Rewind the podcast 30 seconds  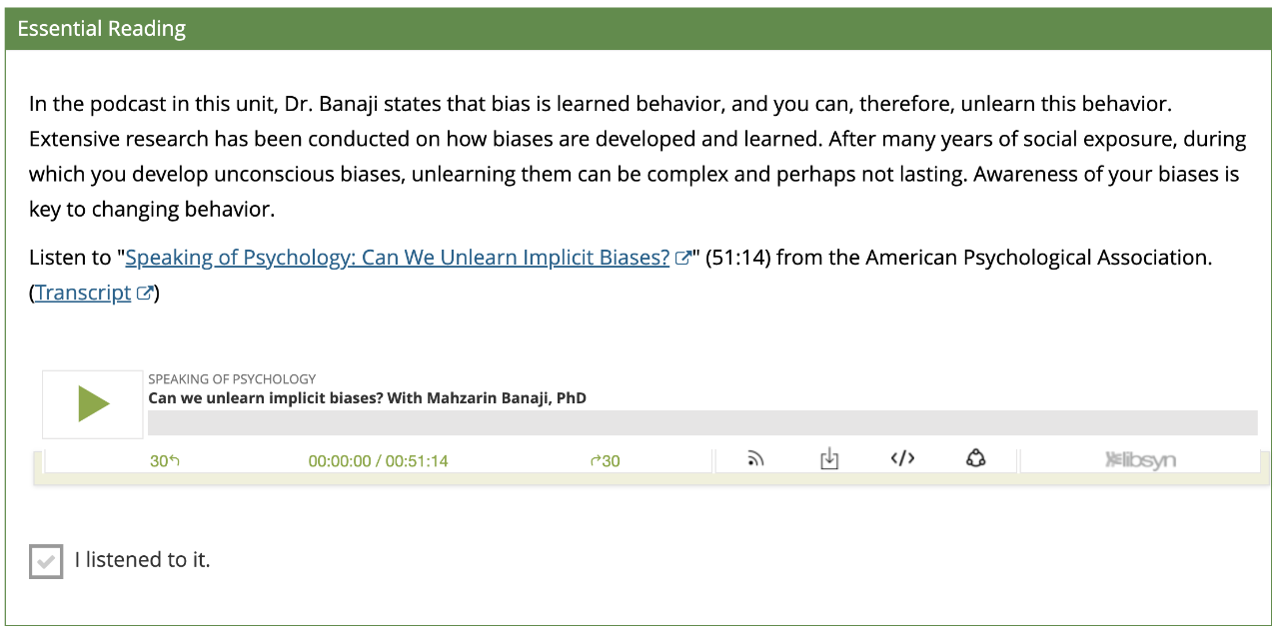click(x=165, y=461)
